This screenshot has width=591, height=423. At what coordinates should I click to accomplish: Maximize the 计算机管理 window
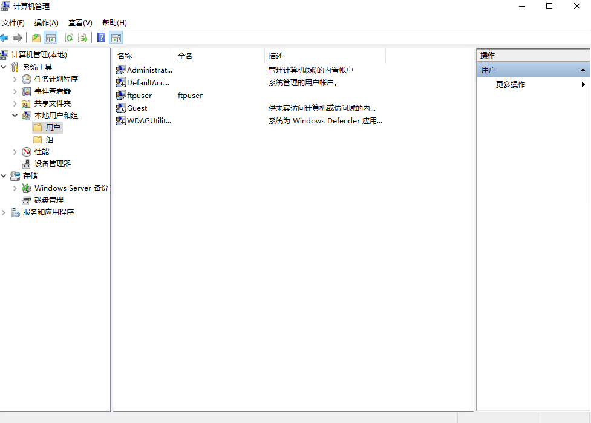[549, 6]
